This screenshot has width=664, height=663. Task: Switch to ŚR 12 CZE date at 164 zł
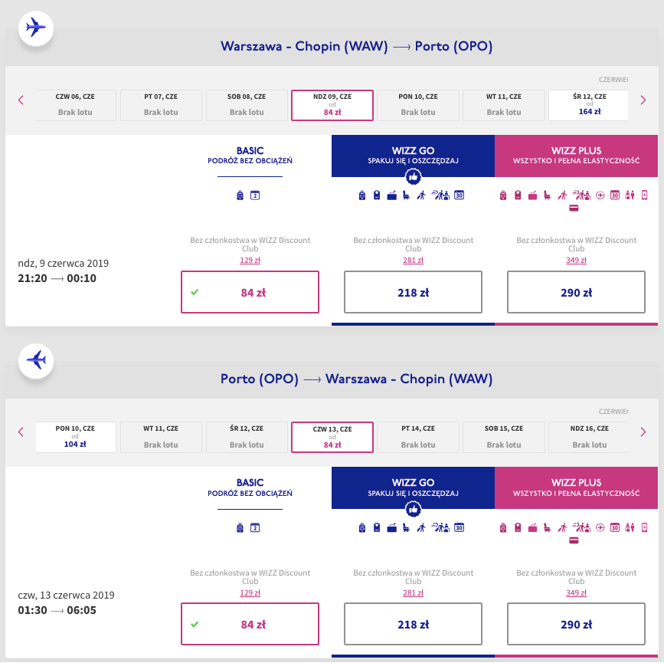click(x=588, y=105)
